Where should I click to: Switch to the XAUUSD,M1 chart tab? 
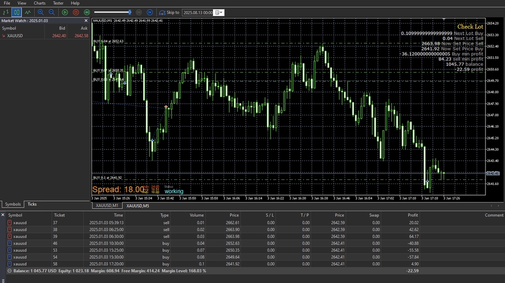pyautogui.click(x=107, y=206)
